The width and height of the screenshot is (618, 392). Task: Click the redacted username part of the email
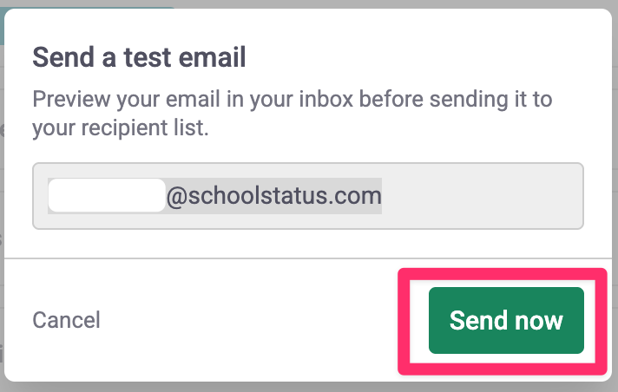pyautogui.click(x=106, y=196)
